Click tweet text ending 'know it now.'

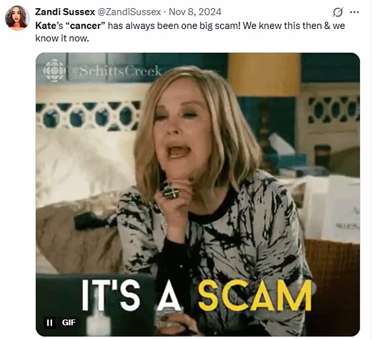[62, 38]
